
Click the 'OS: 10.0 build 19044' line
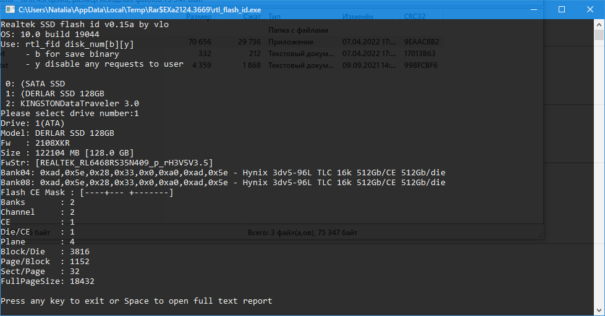(x=50, y=35)
